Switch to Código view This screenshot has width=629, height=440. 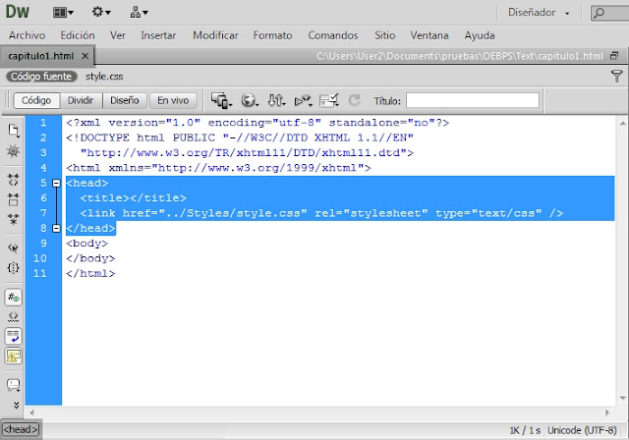coord(36,100)
